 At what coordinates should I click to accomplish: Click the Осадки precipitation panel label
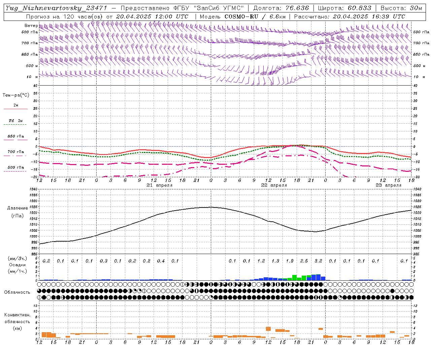(x=17, y=265)
